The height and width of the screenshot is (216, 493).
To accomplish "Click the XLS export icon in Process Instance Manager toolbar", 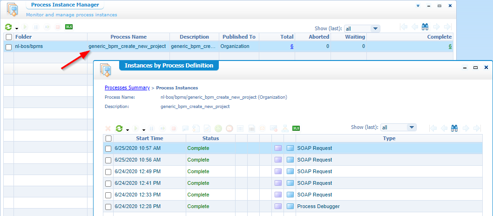I will tap(69, 27).
